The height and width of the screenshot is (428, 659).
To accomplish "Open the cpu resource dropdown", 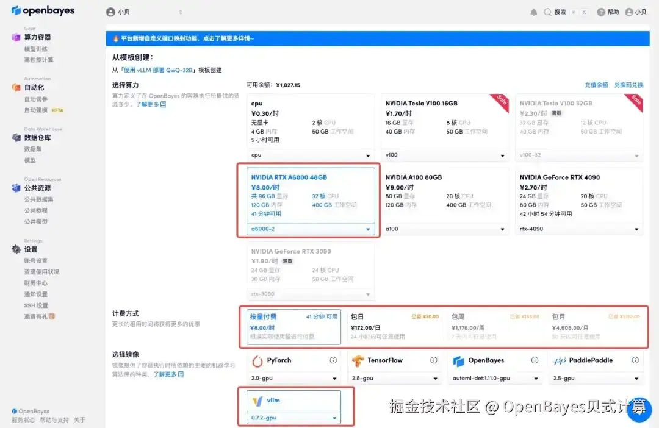I will pyautogui.click(x=311, y=155).
